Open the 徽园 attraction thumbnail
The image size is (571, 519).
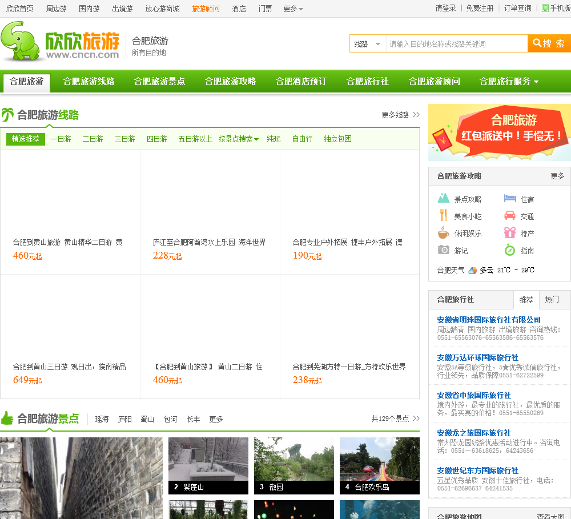pyautogui.click(x=294, y=466)
